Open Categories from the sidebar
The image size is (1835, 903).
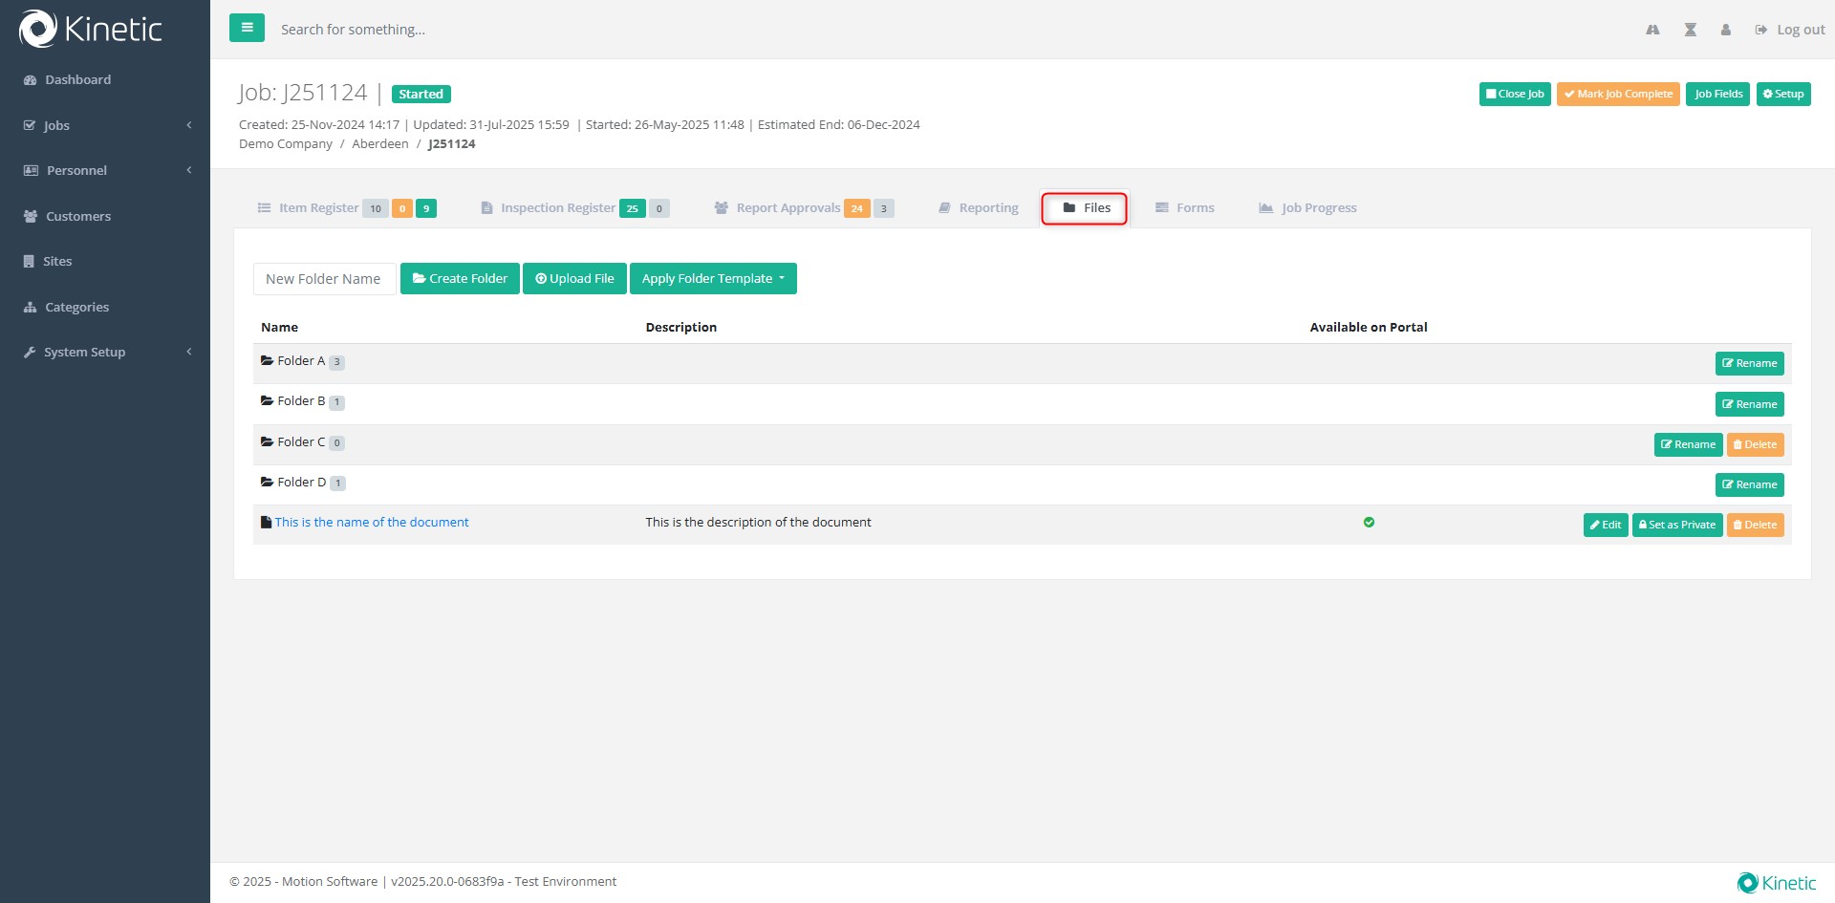click(66, 307)
